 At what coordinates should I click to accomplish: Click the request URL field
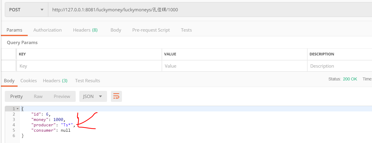[209, 10]
